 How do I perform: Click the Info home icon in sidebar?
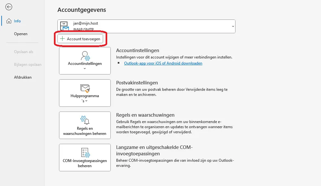pos(9,21)
